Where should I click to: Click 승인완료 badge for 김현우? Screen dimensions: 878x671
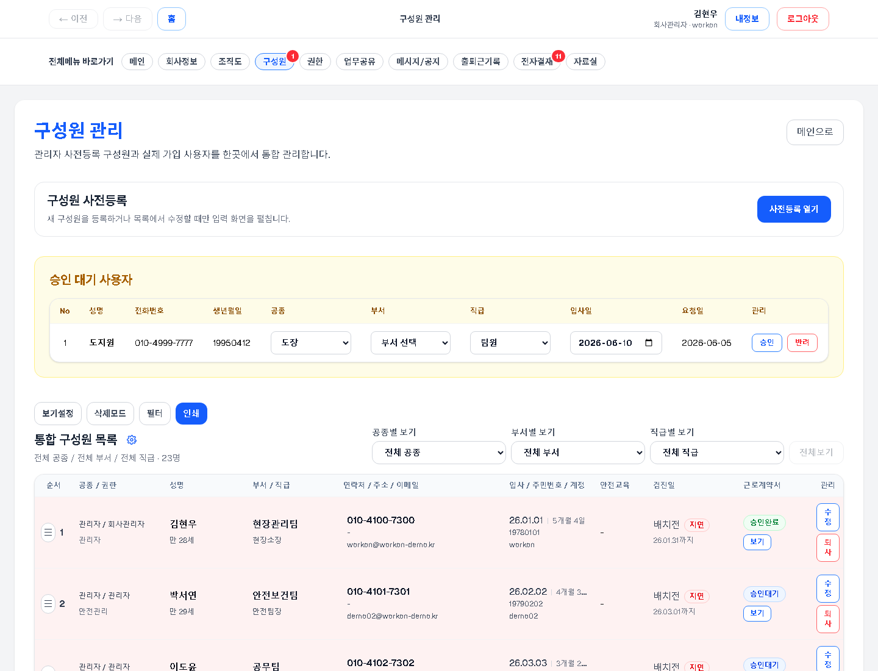tap(765, 523)
